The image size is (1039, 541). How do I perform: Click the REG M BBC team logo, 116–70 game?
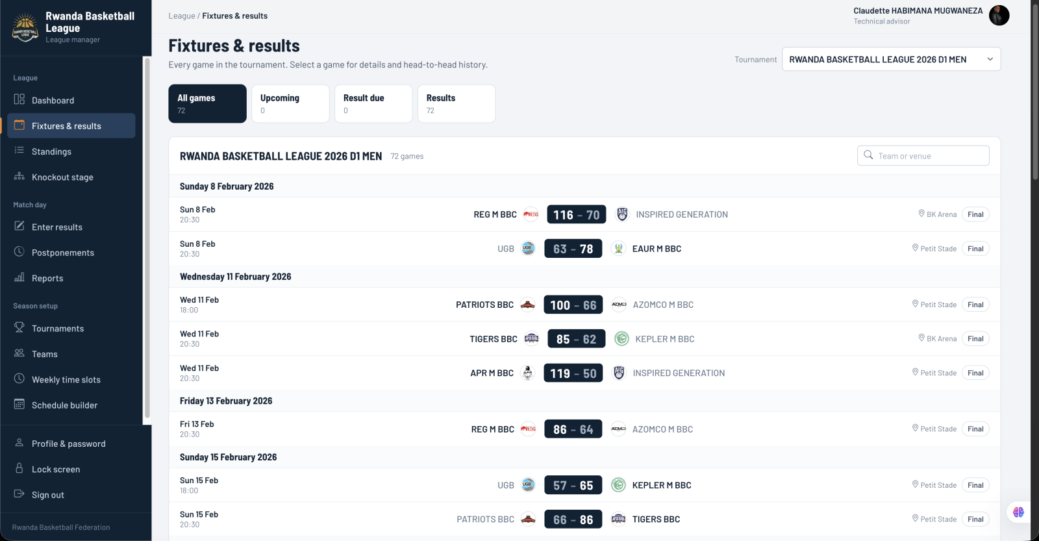531,214
